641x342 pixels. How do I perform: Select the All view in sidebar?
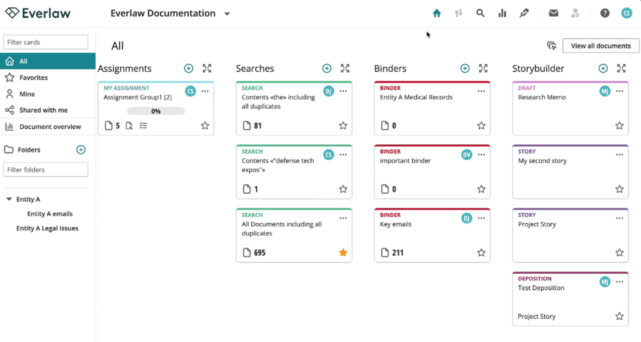pyautogui.click(x=48, y=61)
